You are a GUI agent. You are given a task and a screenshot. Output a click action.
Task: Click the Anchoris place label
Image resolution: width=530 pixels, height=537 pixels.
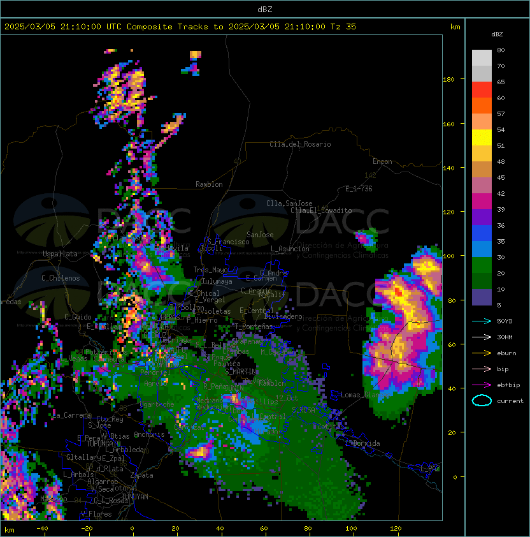pos(149,434)
